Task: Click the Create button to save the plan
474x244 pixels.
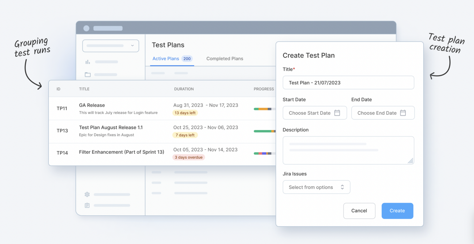Action: click(x=397, y=211)
